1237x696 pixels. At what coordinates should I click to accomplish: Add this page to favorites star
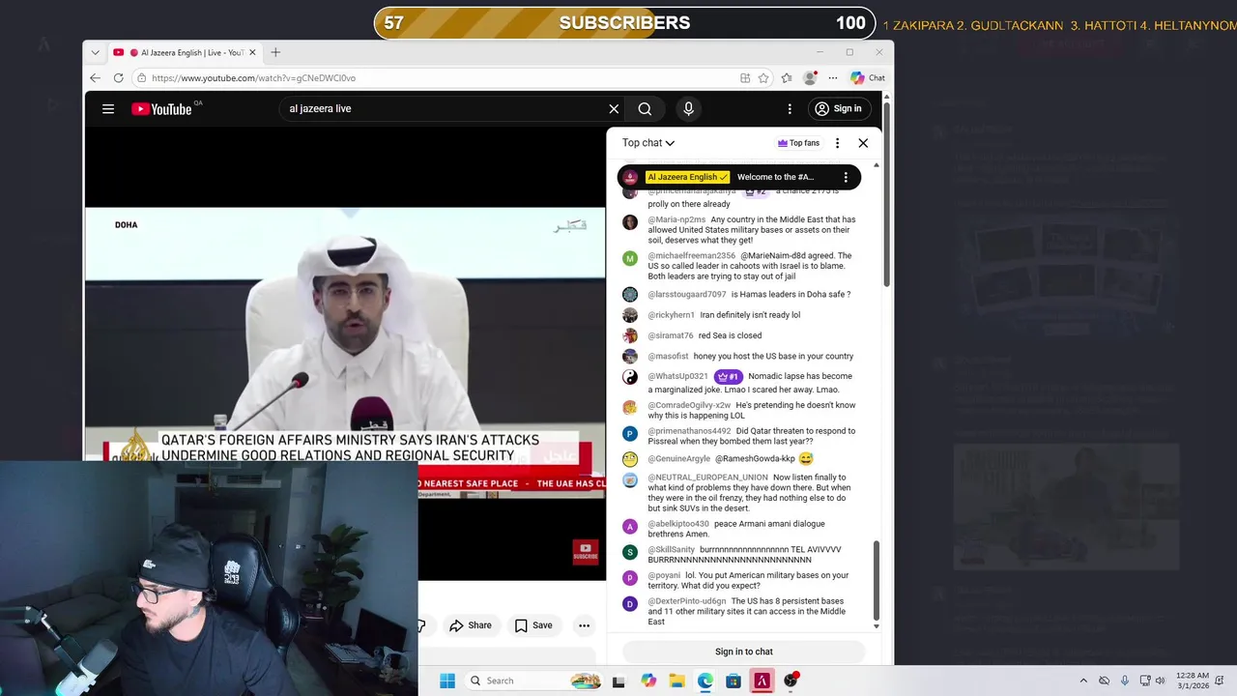pyautogui.click(x=763, y=78)
